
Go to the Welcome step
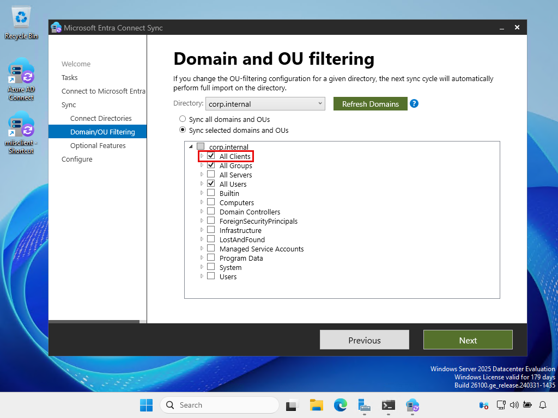(76, 64)
